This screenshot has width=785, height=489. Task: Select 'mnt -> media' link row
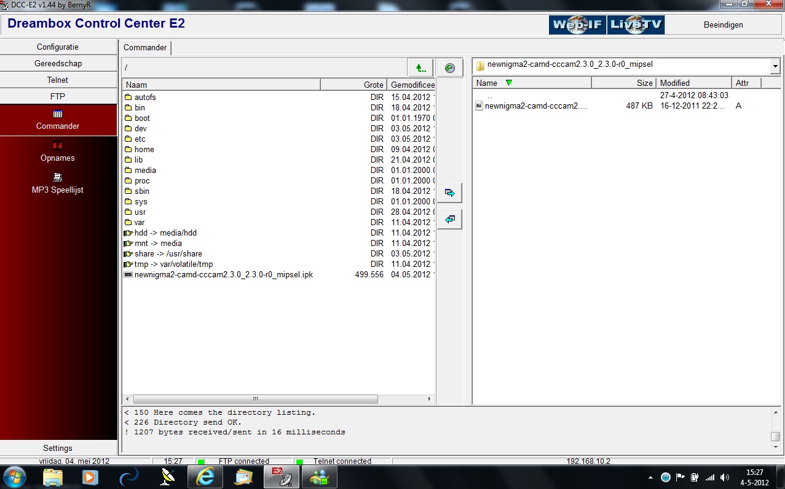pyautogui.click(x=278, y=244)
